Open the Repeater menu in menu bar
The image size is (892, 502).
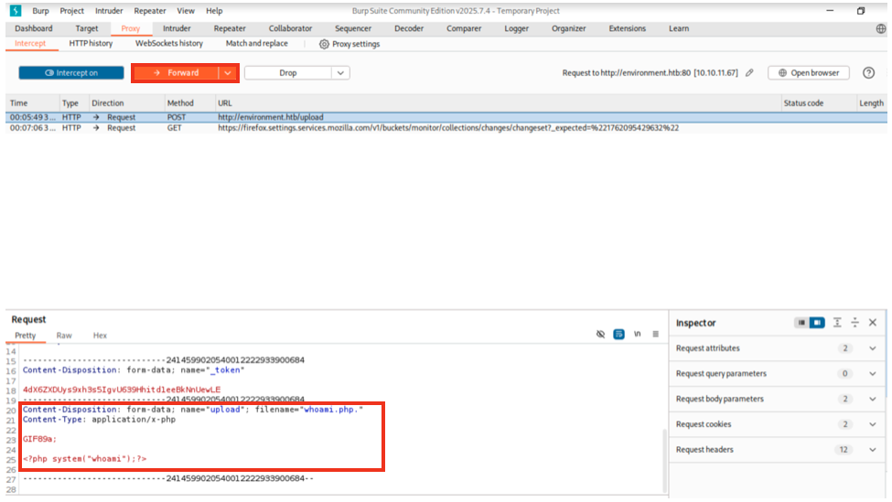(150, 11)
